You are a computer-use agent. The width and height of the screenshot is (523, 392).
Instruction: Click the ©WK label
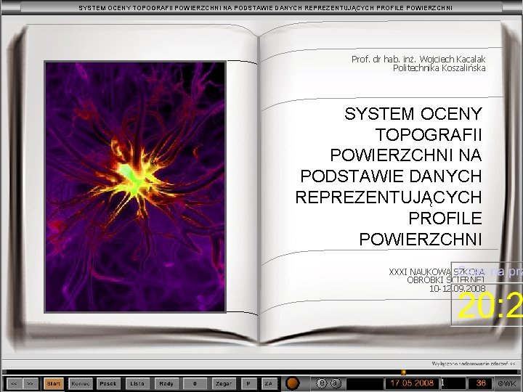507,384
